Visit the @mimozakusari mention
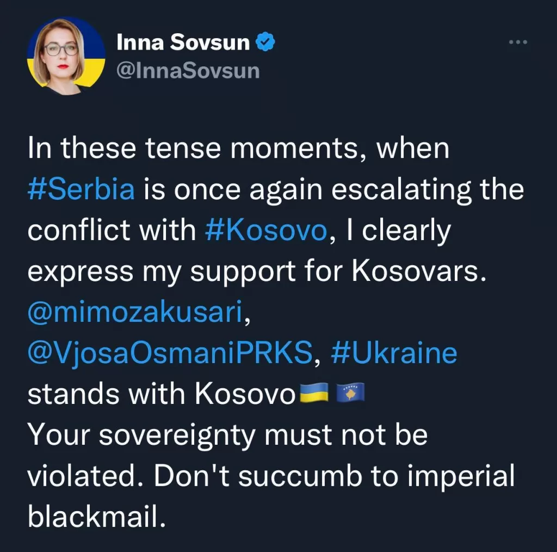Image resolution: width=557 pixels, height=552 pixels. tap(135, 312)
